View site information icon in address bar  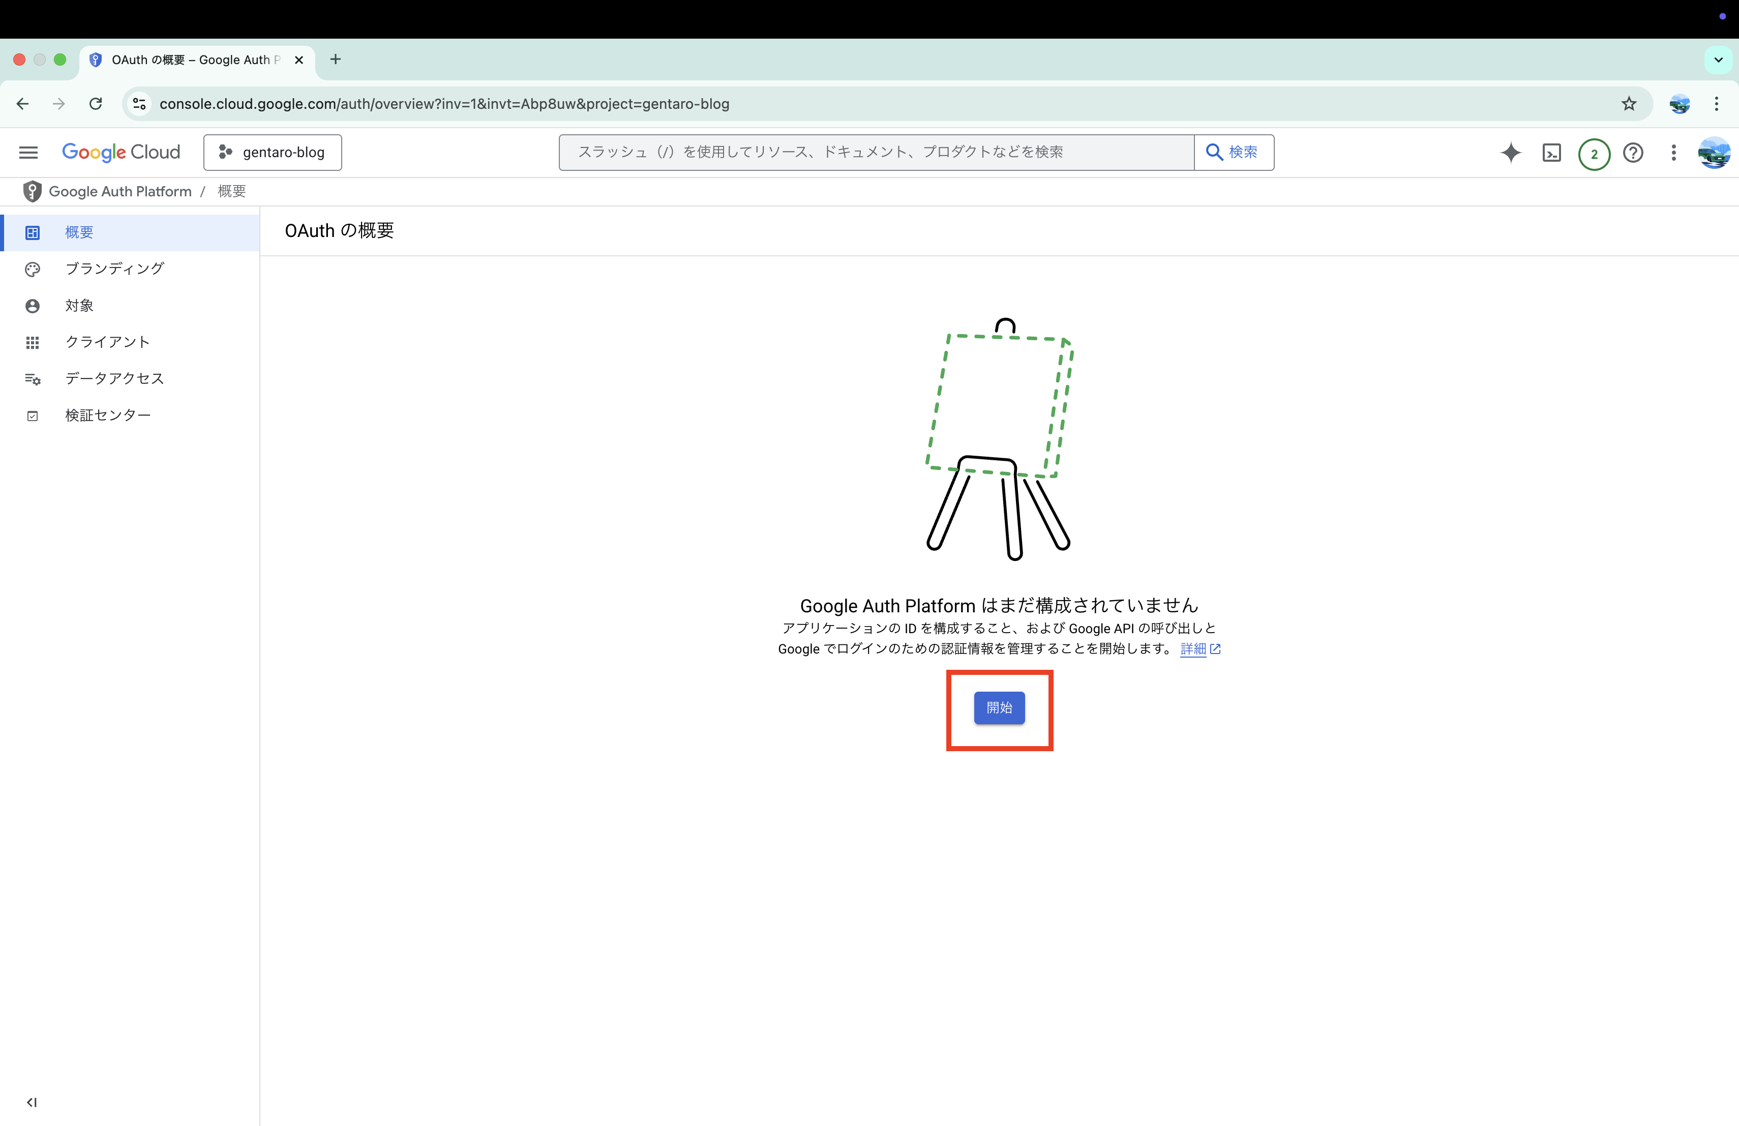[x=139, y=104]
